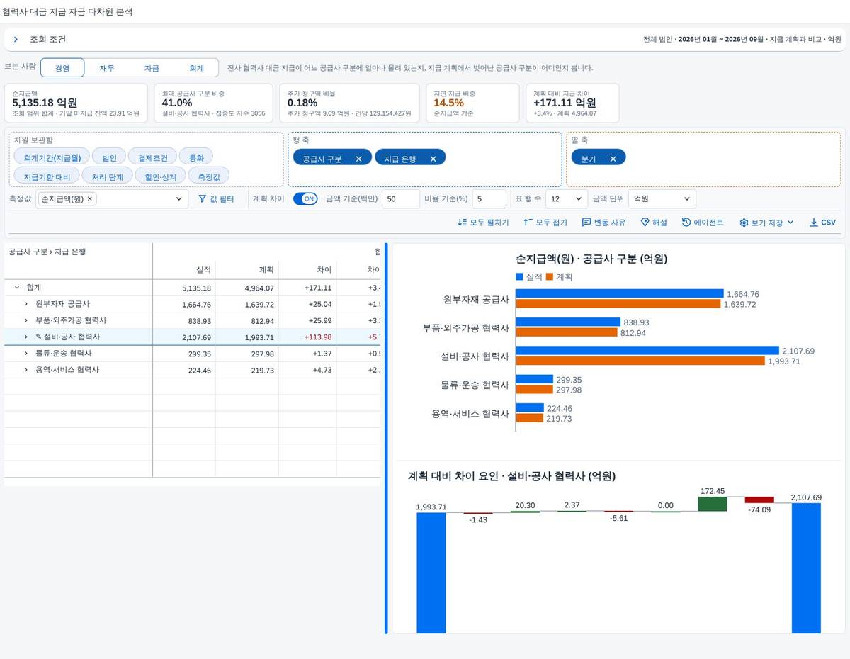
Task: Click the -74.09 red waterfall bar
Action: coord(759,500)
